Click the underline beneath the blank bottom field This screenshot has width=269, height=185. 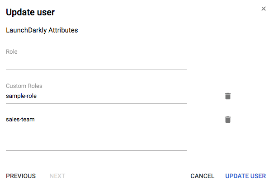pyautogui.click(x=96, y=150)
